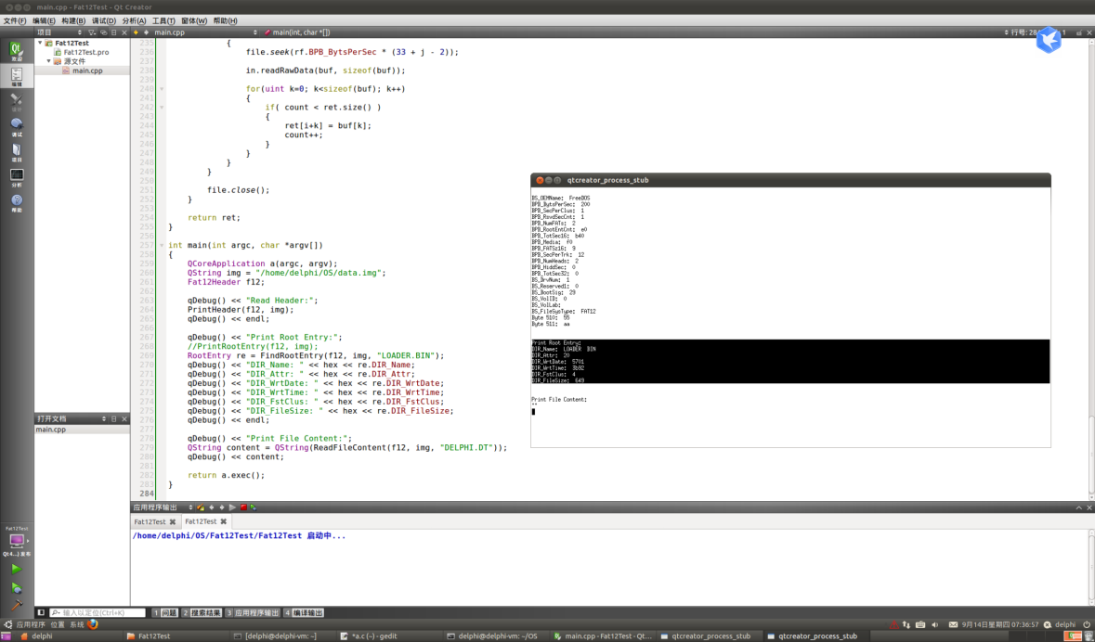Switch to the first Fat12Test output tab
The width and height of the screenshot is (1095, 642).
[x=150, y=521]
